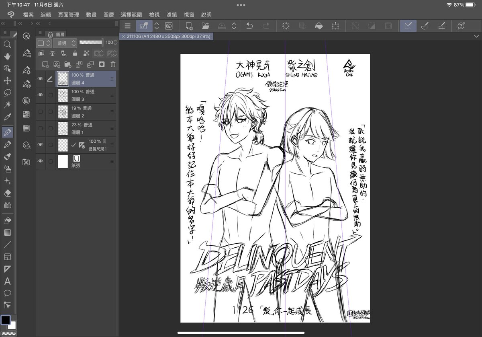482x337 pixels.
Task: Select the Eraser tool
Action: pos(7,193)
